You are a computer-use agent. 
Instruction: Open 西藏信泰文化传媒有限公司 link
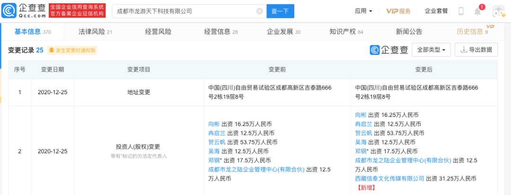[389, 179]
